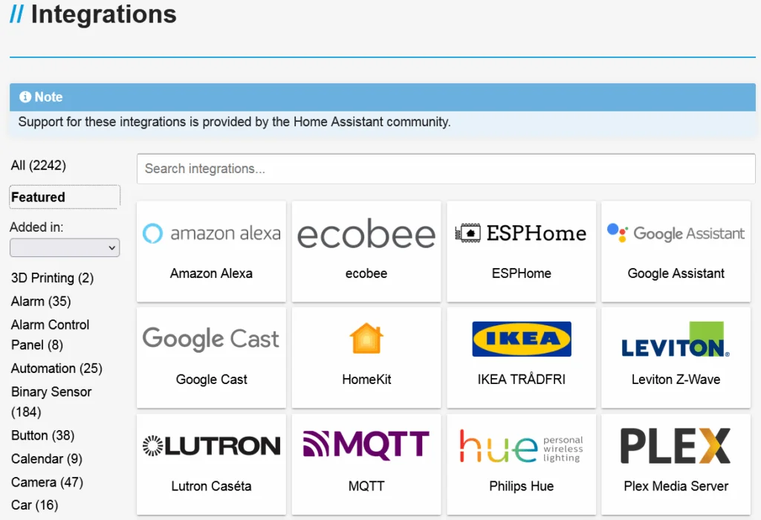The width and height of the screenshot is (761, 520).
Task: Click the Search integrations field
Action: [x=446, y=169]
